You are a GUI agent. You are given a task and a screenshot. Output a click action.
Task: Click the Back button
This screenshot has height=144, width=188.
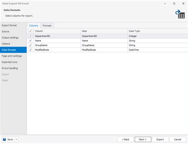coord(125,139)
